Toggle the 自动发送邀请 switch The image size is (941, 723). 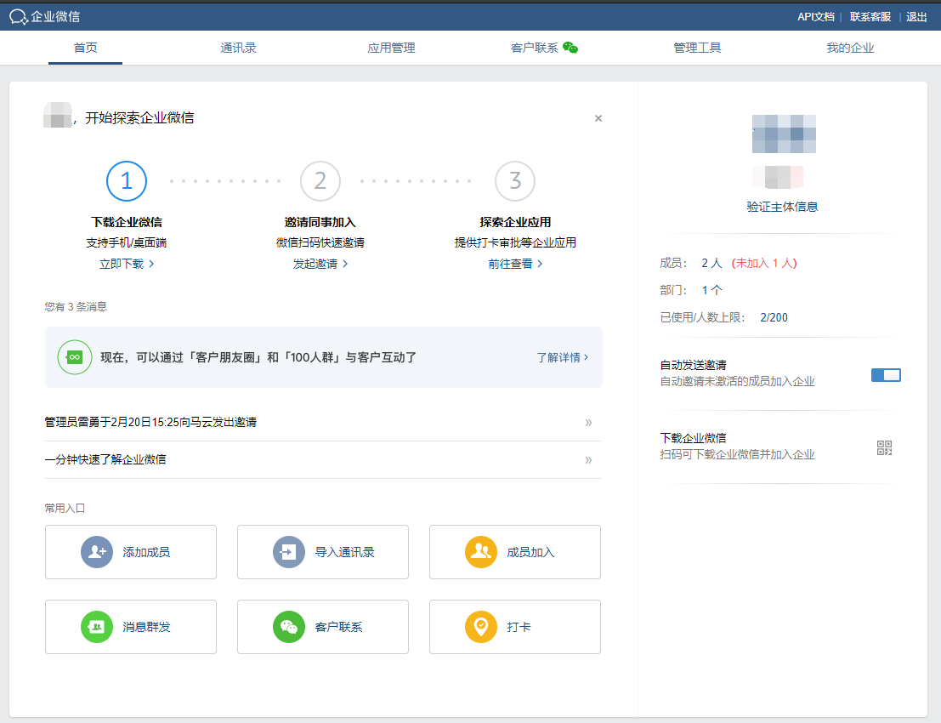coord(885,375)
